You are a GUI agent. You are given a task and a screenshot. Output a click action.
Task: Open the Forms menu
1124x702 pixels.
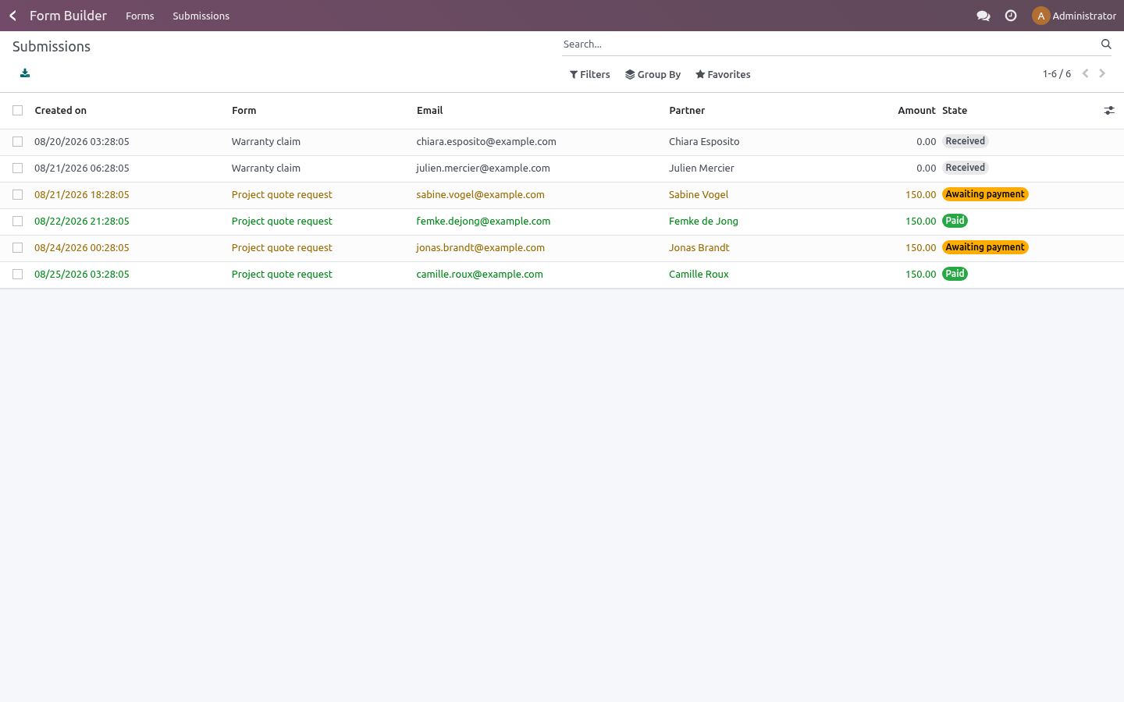[140, 16]
